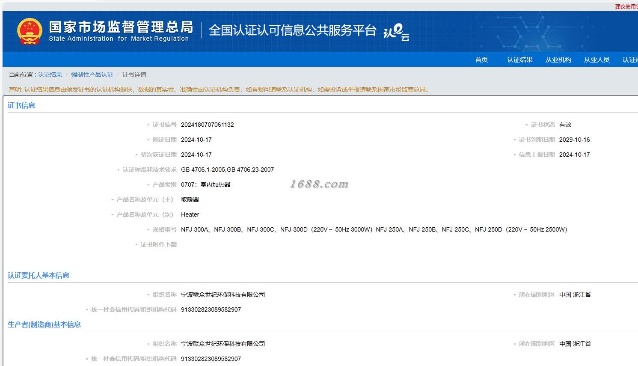Open the 从业人员 nav menu
Image resolution: width=638 pixels, height=366 pixels.
click(x=597, y=60)
